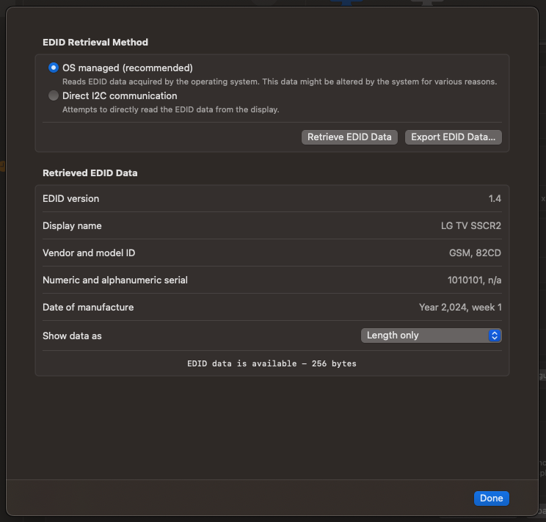Click vendor value GSM, 82CD
Screen dimensions: 546x522
tap(475, 253)
